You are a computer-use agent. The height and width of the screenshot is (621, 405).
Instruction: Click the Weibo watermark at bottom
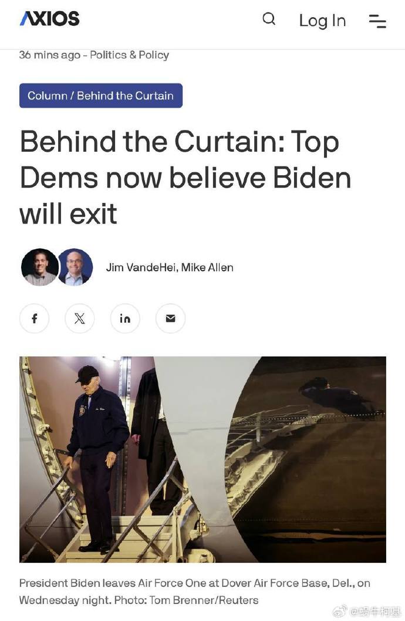(368, 612)
